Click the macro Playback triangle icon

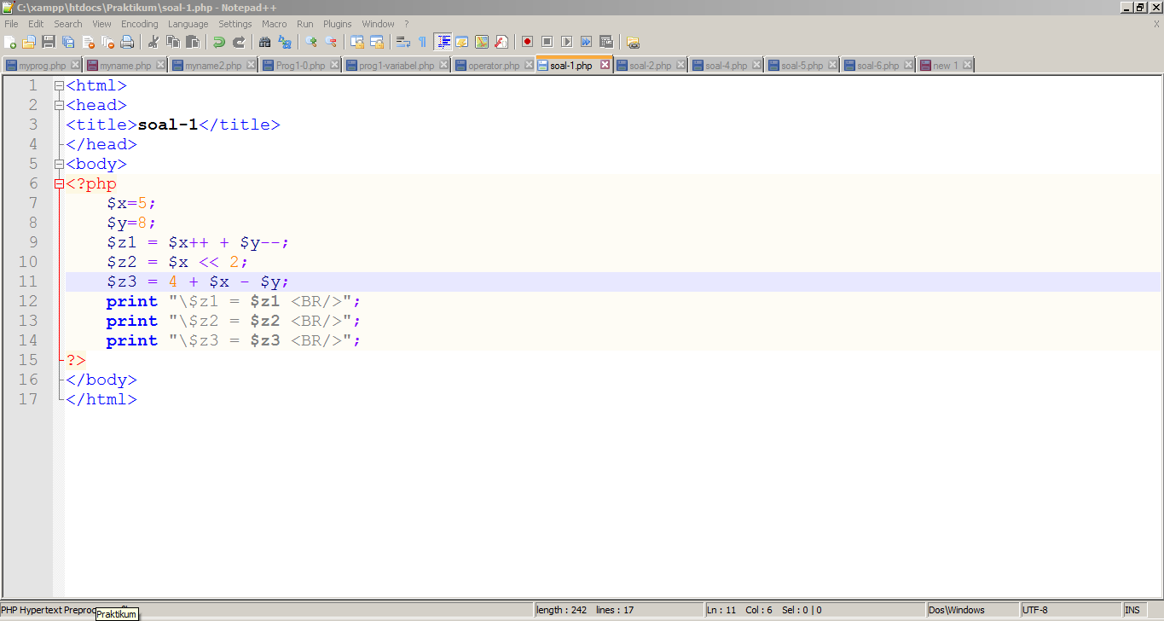point(567,42)
